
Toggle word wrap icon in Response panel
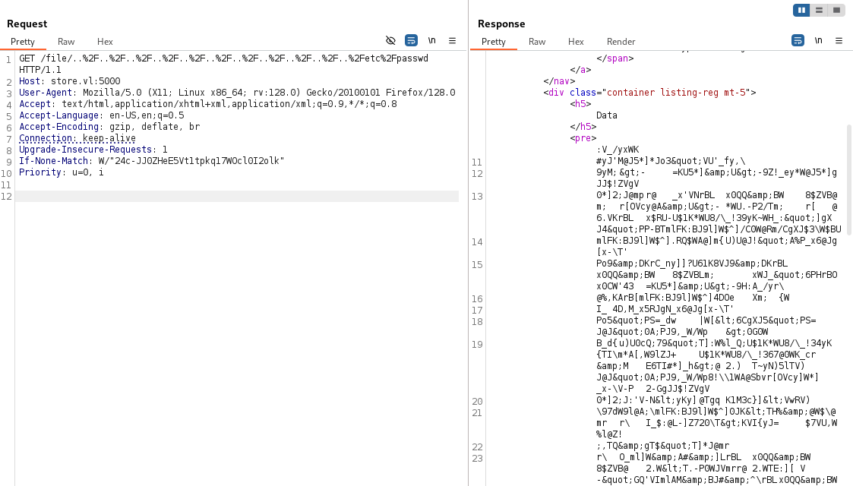(x=798, y=41)
